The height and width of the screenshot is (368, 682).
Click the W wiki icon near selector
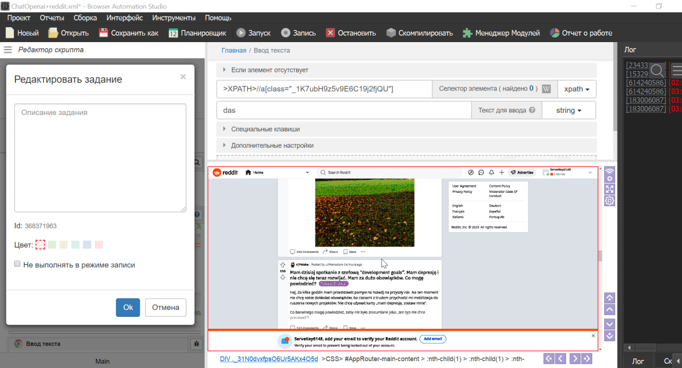[546, 89]
